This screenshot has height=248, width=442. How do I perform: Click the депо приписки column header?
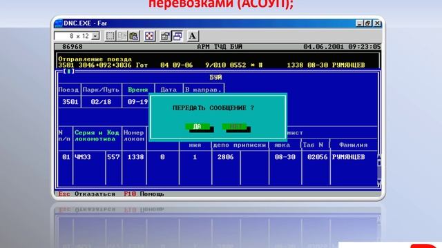coord(240,145)
